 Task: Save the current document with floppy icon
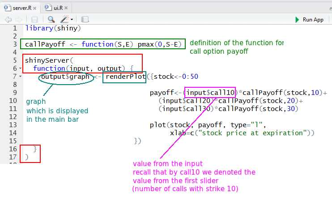pos(34,20)
